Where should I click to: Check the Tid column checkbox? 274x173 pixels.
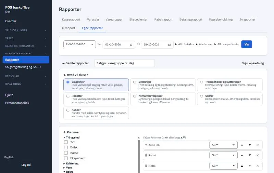(x=66, y=142)
